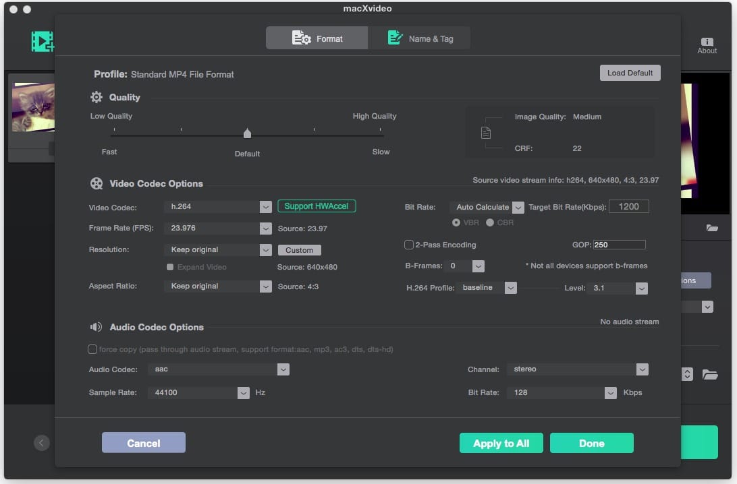
Task: Click the quality slider handle
Action: pos(247,133)
